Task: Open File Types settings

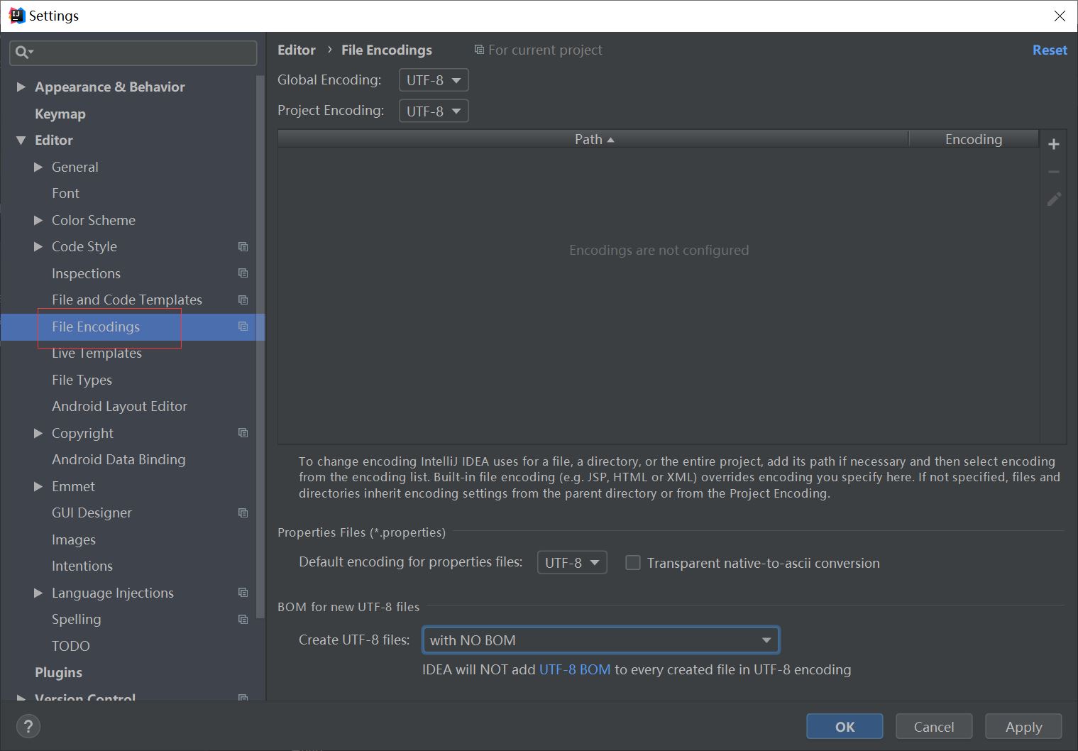Action: tap(82, 380)
